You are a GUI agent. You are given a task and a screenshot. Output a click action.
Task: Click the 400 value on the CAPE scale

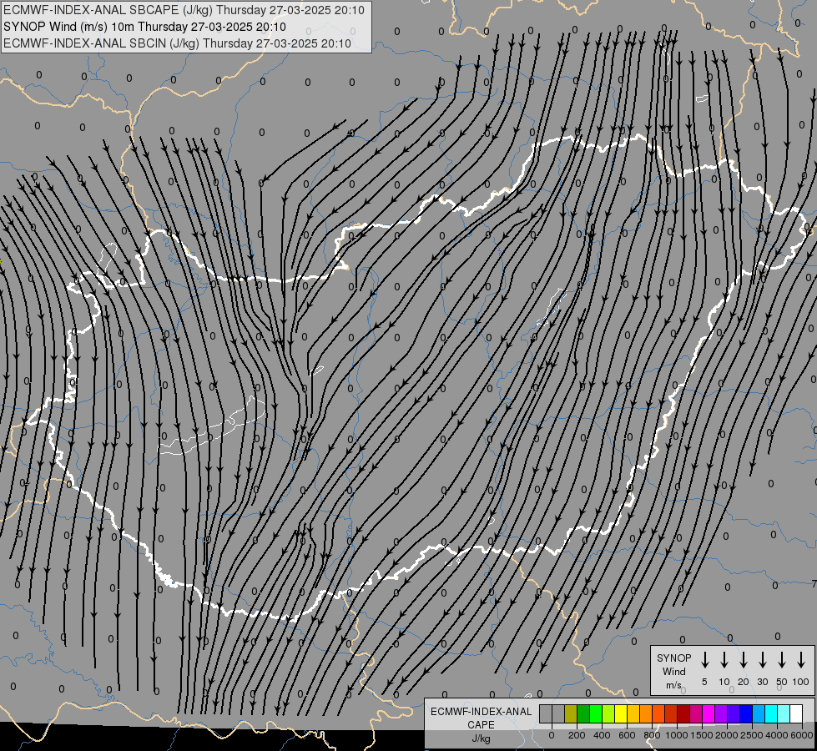point(602,735)
